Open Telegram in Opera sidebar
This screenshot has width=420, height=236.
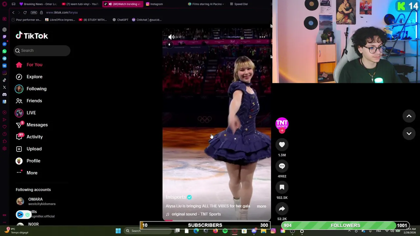[4, 58]
